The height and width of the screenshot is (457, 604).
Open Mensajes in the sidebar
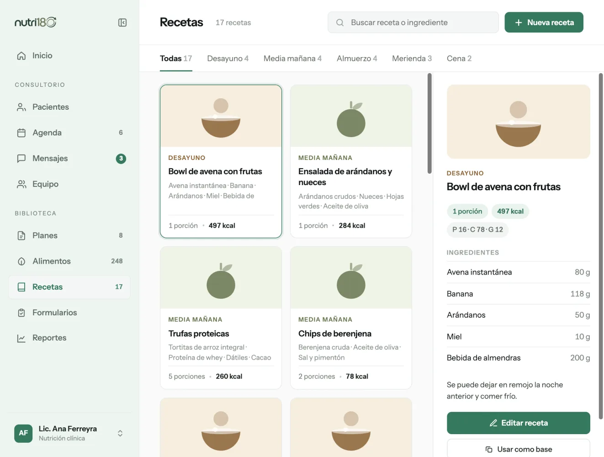point(69,159)
